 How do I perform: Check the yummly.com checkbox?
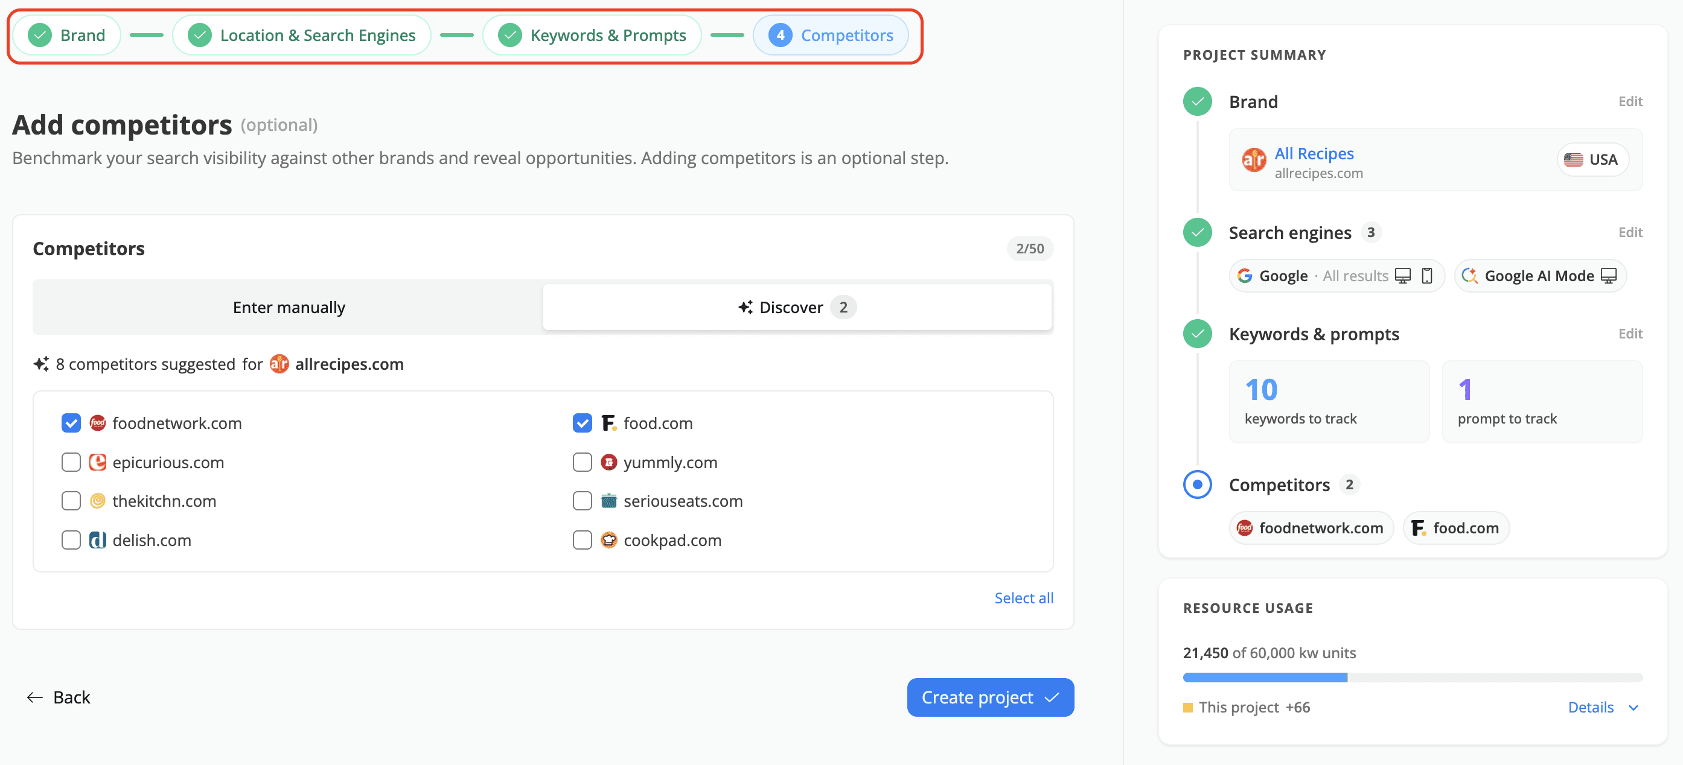[582, 462]
